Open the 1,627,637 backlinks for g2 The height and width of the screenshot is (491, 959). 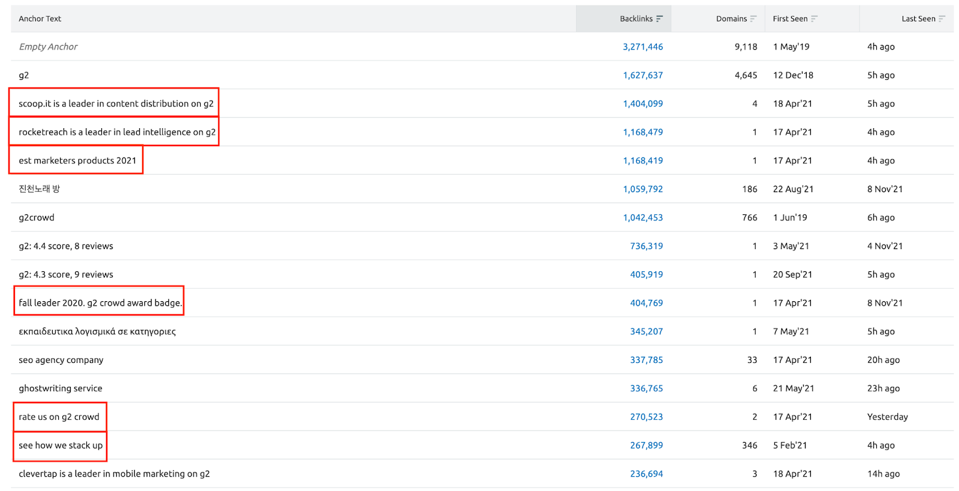(x=643, y=75)
